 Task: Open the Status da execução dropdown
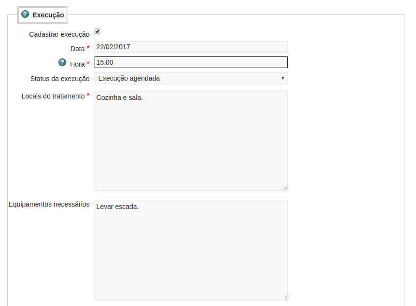point(191,78)
